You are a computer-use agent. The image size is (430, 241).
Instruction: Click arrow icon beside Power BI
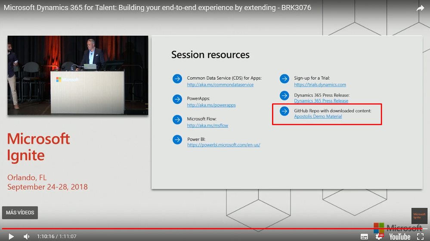(x=177, y=140)
